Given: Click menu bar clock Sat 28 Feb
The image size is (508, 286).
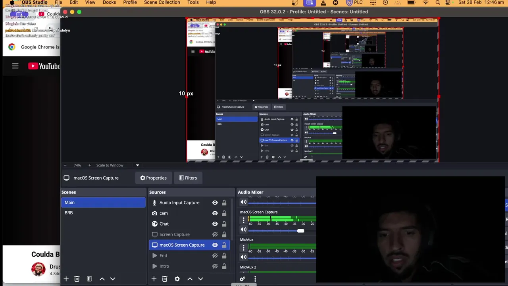Looking at the screenshot, I should 481,2.
